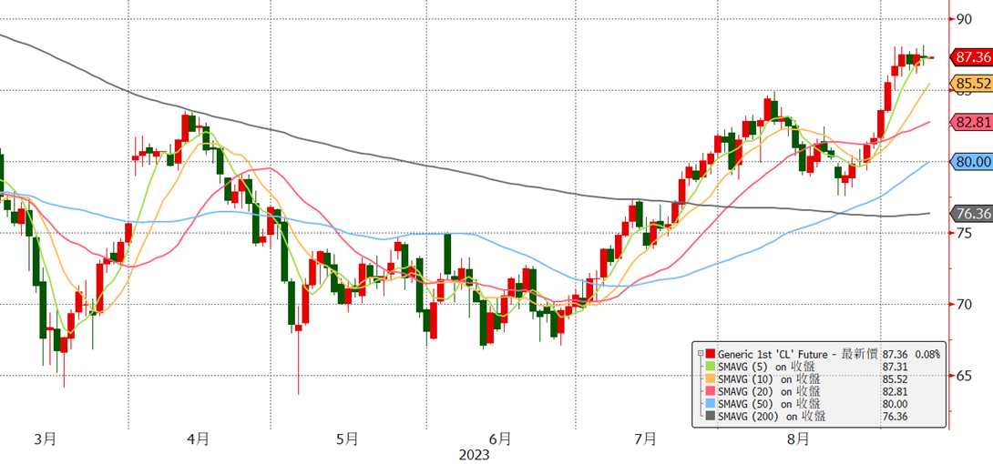Click the 7月 date axis label
Viewport: 993px width, 464px height.
pos(645,439)
